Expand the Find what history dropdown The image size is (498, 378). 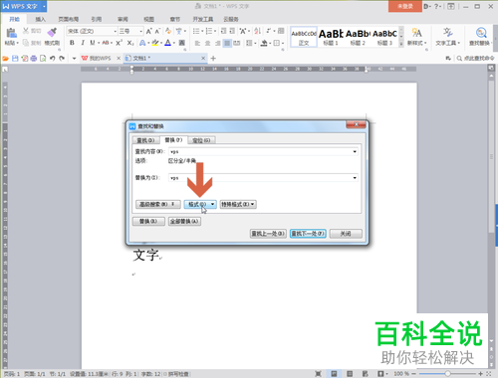(x=355, y=151)
